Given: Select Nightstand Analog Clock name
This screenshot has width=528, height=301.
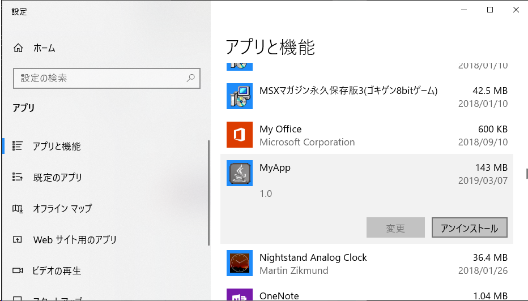Looking at the screenshot, I should 313,257.
